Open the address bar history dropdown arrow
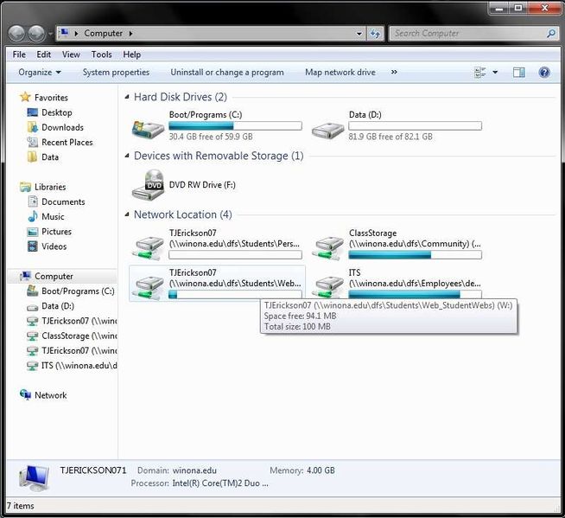Image resolution: width=565 pixels, height=518 pixels. 359,34
